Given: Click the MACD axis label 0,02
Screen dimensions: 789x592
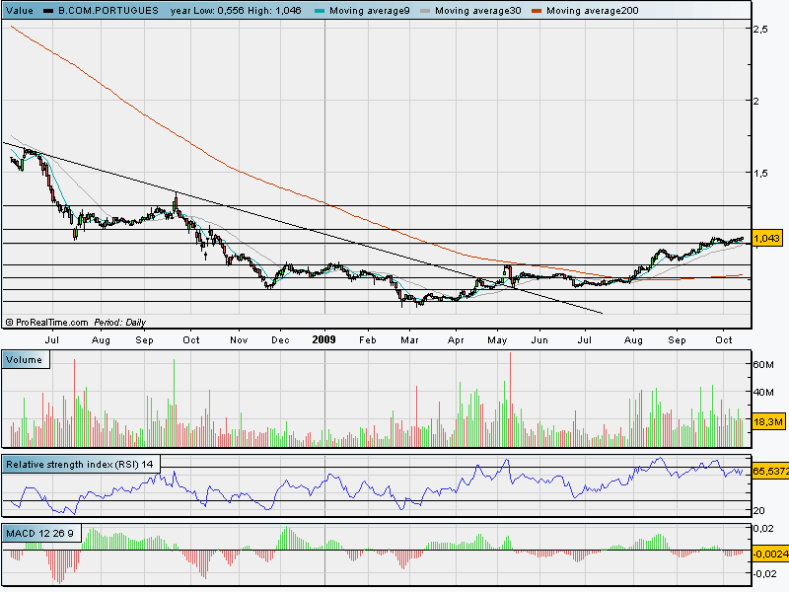Looking at the screenshot, I should [763, 528].
